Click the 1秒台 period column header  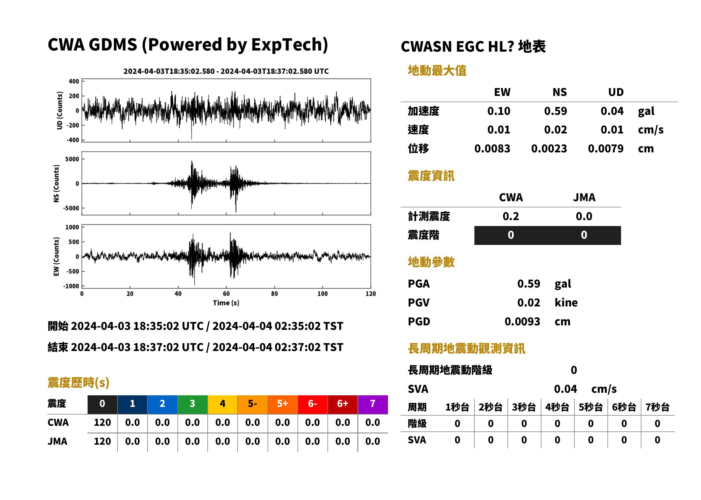[x=457, y=407]
